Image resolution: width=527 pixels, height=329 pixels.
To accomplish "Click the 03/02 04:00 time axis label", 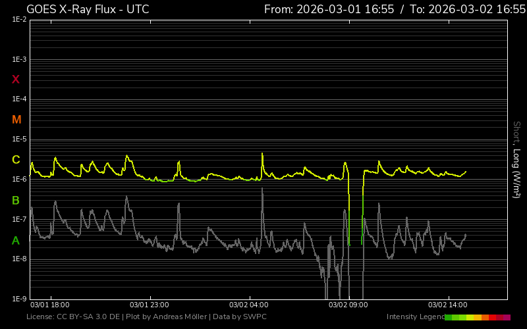I will point(248,305).
